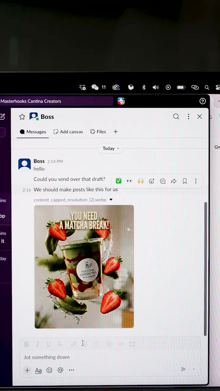Forward the message with share arrow

[174, 181]
